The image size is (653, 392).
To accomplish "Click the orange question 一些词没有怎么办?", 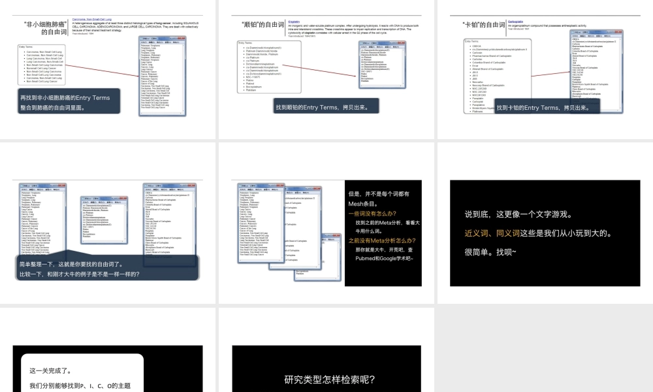I will 377,213.
